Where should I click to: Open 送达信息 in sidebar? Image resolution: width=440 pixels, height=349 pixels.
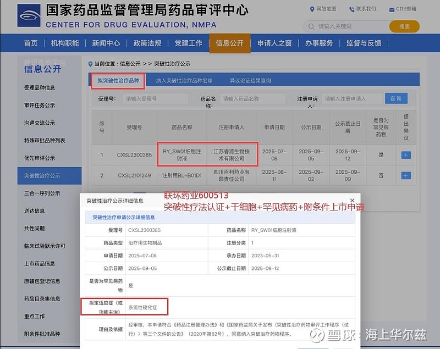(x=34, y=211)
